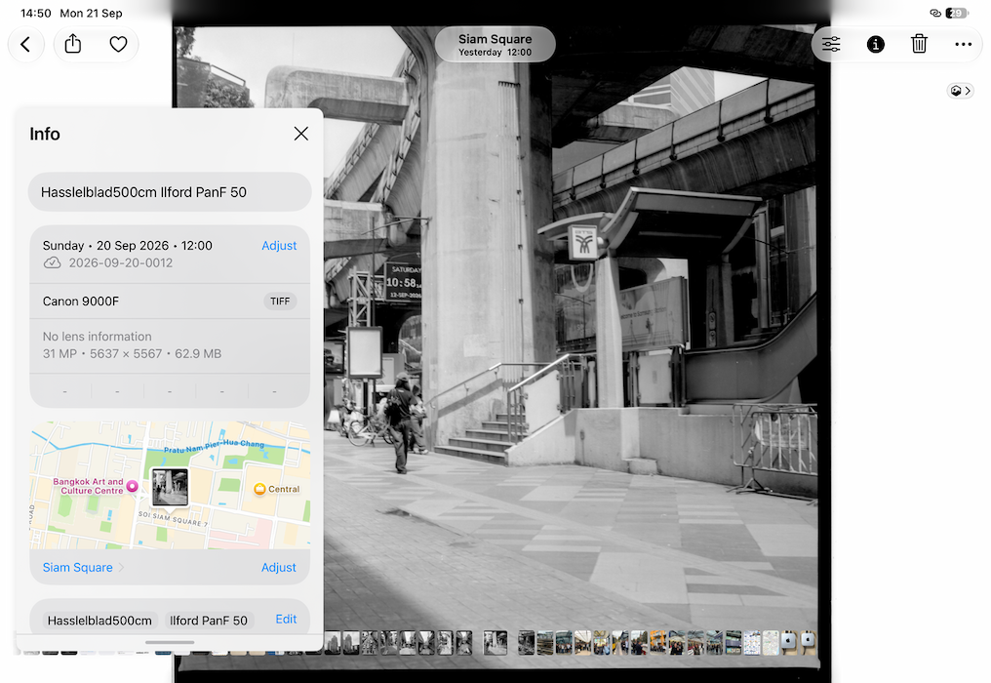Click the TIFF format badge

click(280, 301)
